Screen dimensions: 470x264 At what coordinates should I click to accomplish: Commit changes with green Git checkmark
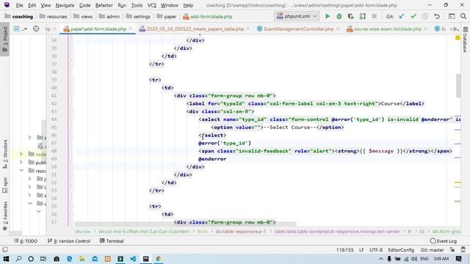413,16
